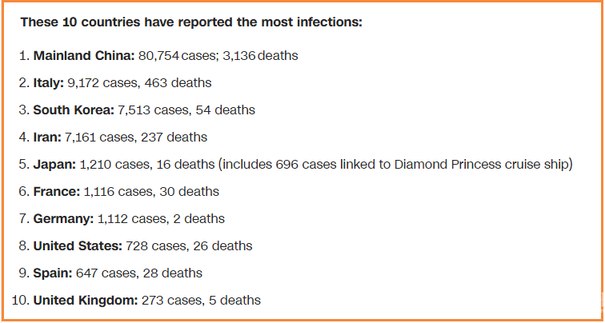Click the Italy country name
Image resolution: width=605 pixels, height=323 pixels.
[x=49, y=83]
